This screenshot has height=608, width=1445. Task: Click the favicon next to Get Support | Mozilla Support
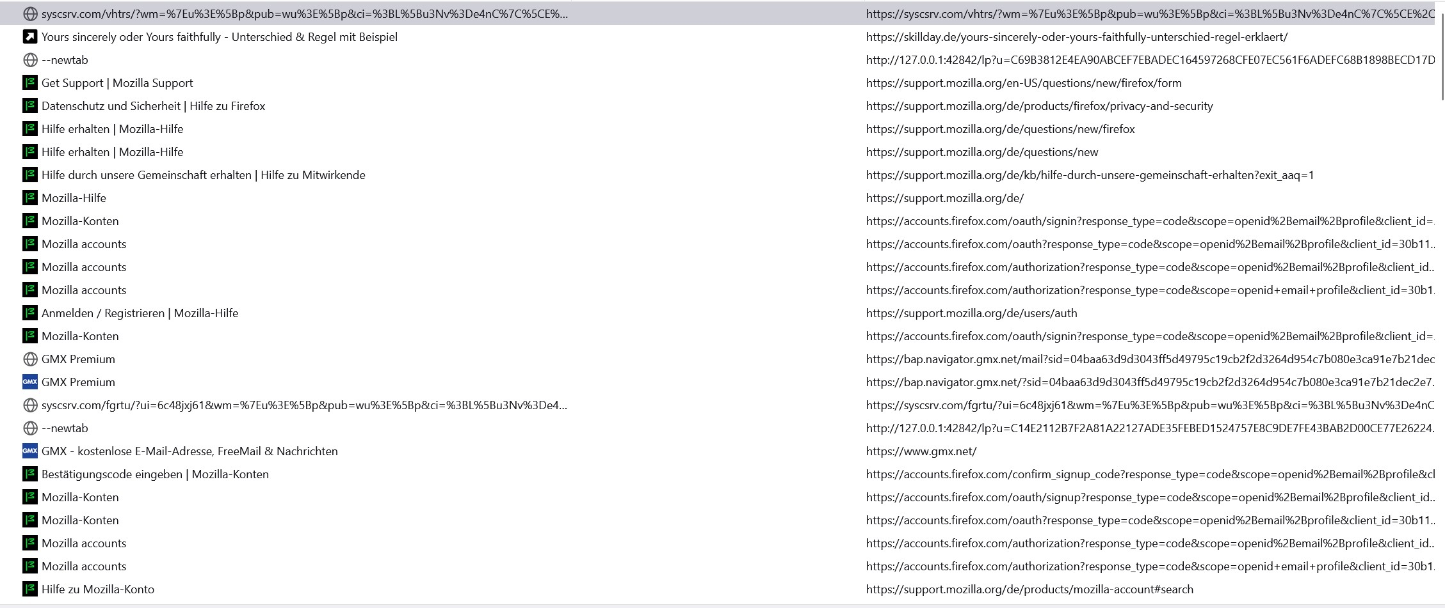click(30, 83)
